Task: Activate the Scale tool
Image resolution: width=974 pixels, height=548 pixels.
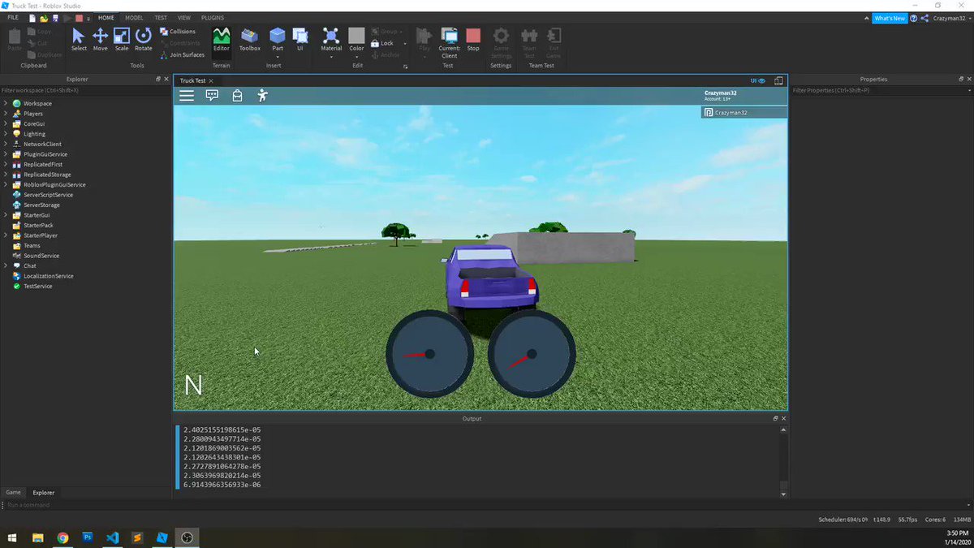Action: click(x=122, y=39)
